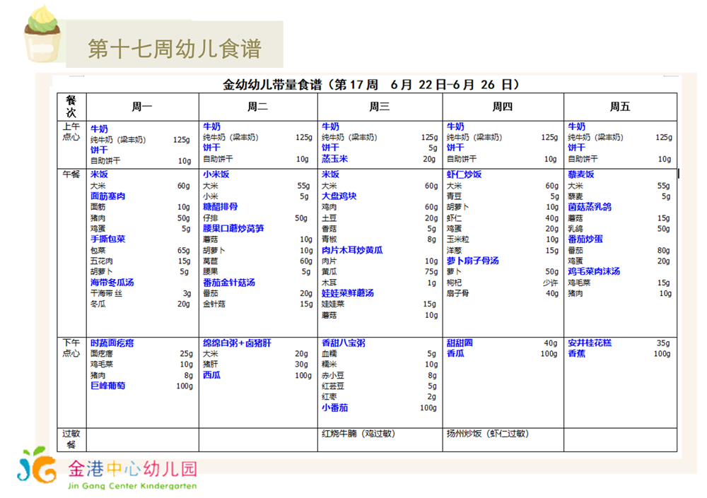Click the snack name 蒸玉米
This screenshot has height=498, width=707.
pyautogui.click(x=334, y=159)
